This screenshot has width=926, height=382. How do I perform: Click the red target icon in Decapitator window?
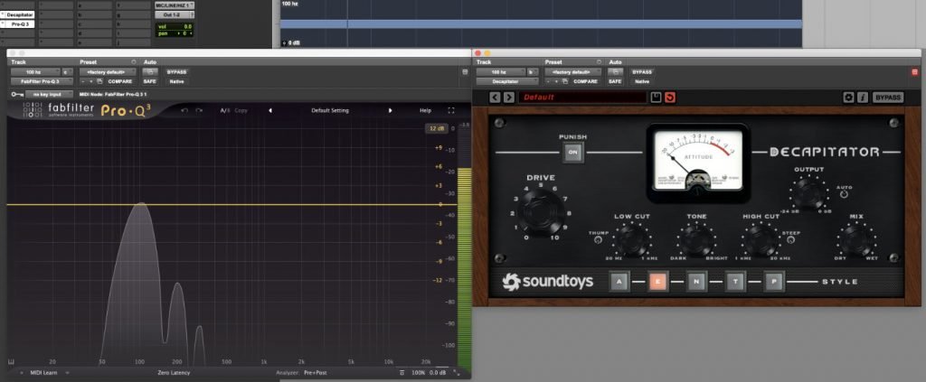915,72
